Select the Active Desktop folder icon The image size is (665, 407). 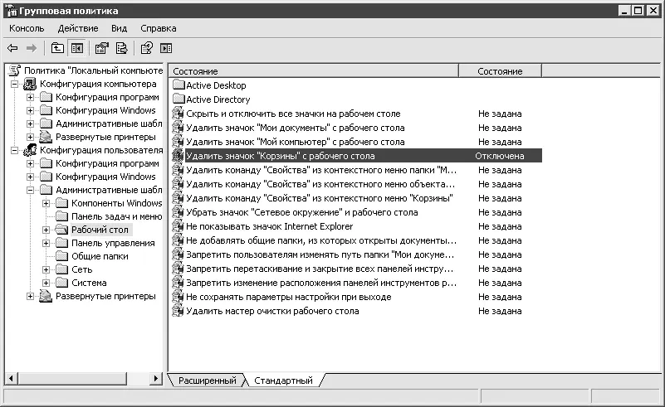point(178,85)
